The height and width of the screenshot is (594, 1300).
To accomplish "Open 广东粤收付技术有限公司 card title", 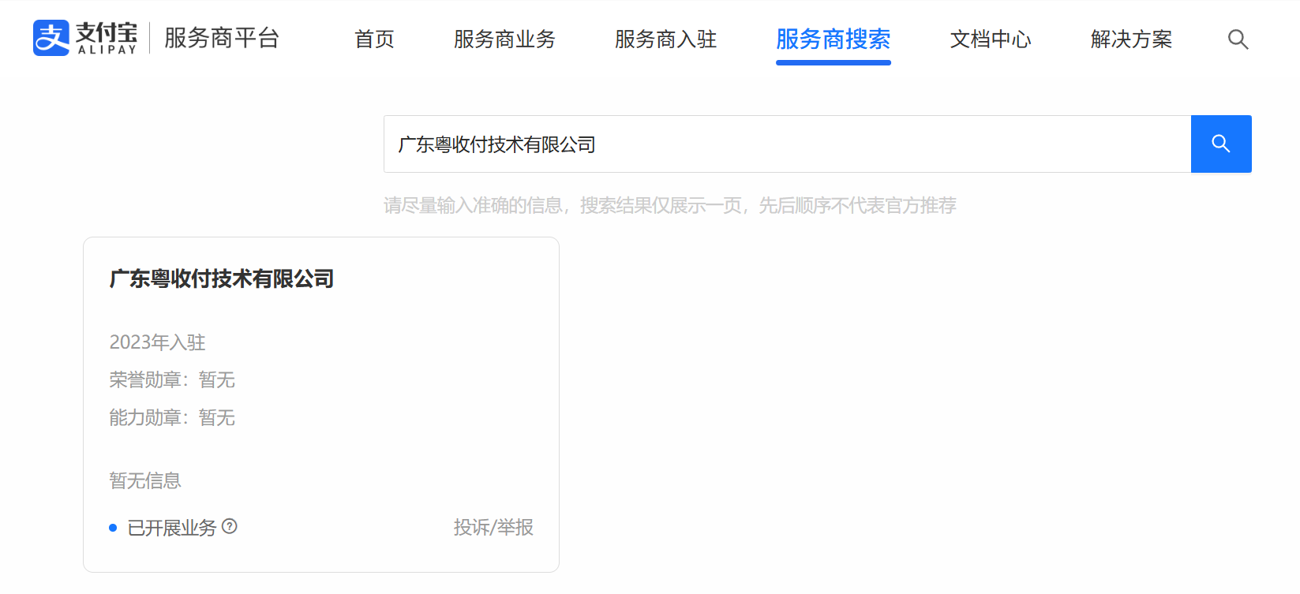I will point(222,278).
